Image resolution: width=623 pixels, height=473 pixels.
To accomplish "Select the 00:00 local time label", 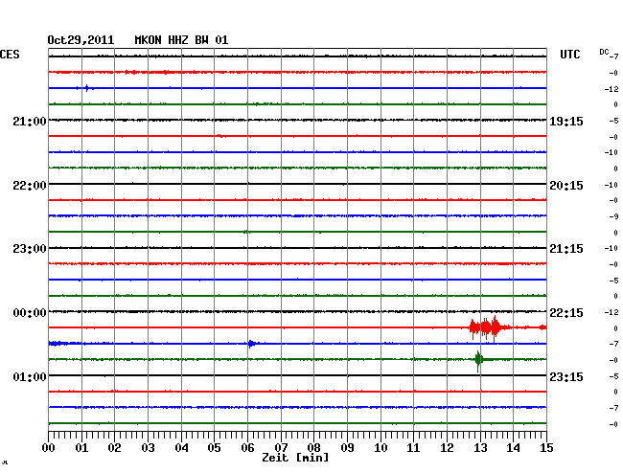I will (x=30, y=313).
